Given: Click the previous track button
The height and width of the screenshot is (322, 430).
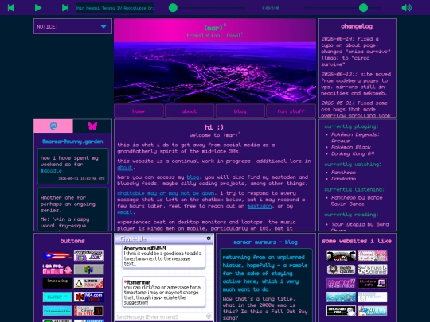Looking at the screenshot, I should pyautogui.click(x=11, y=8).
